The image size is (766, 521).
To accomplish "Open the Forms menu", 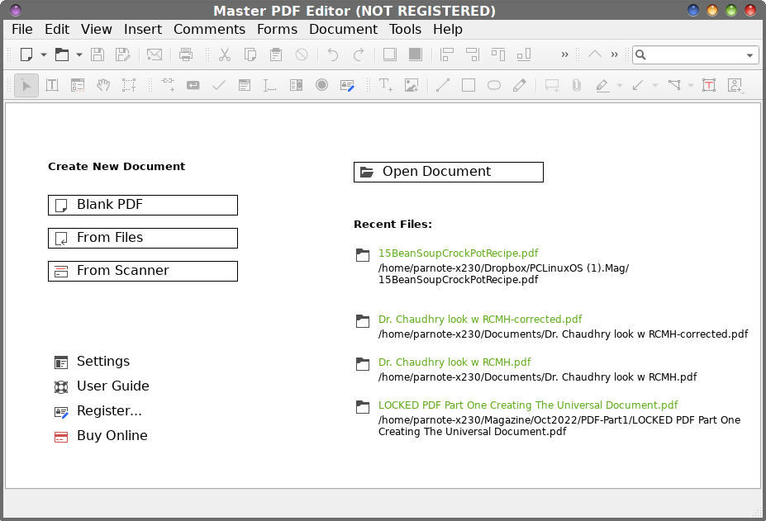I will pyautogui.click(x=277, y=29).
